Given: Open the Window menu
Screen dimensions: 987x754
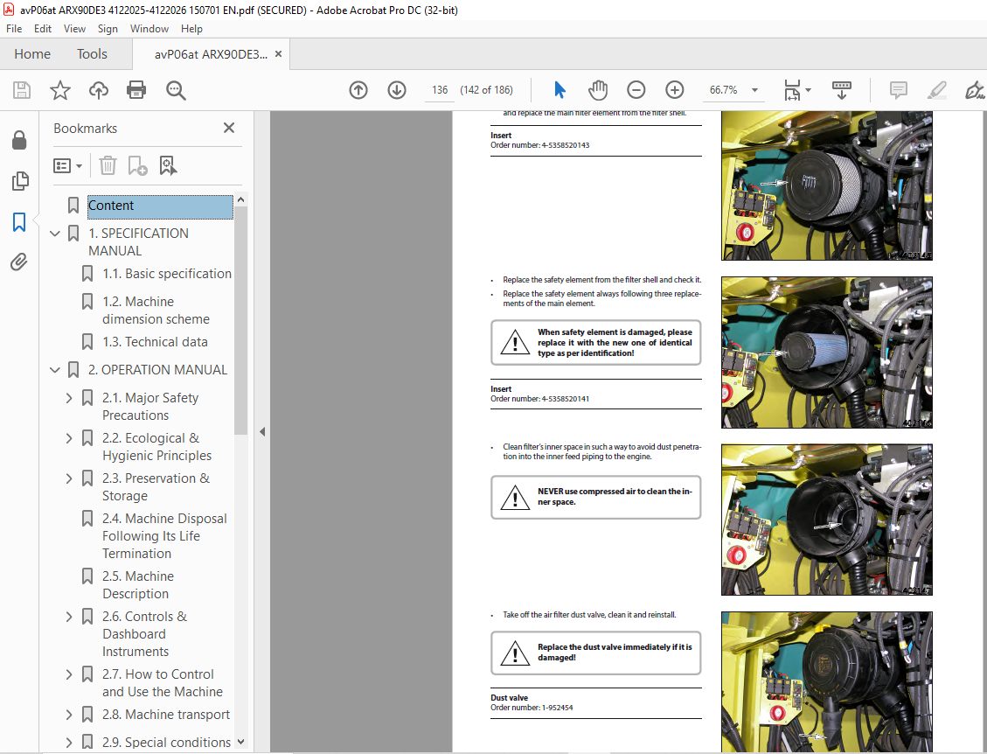Looking at the screenshot, I should click(149, 28).
